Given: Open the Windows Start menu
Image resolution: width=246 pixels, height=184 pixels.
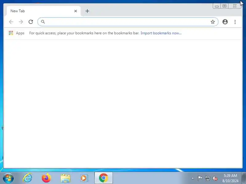Looking at the screenshot, I should point(8,178).
